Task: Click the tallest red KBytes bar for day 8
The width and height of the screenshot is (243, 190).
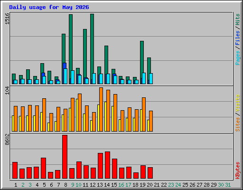Action: [x=65, y=157]
